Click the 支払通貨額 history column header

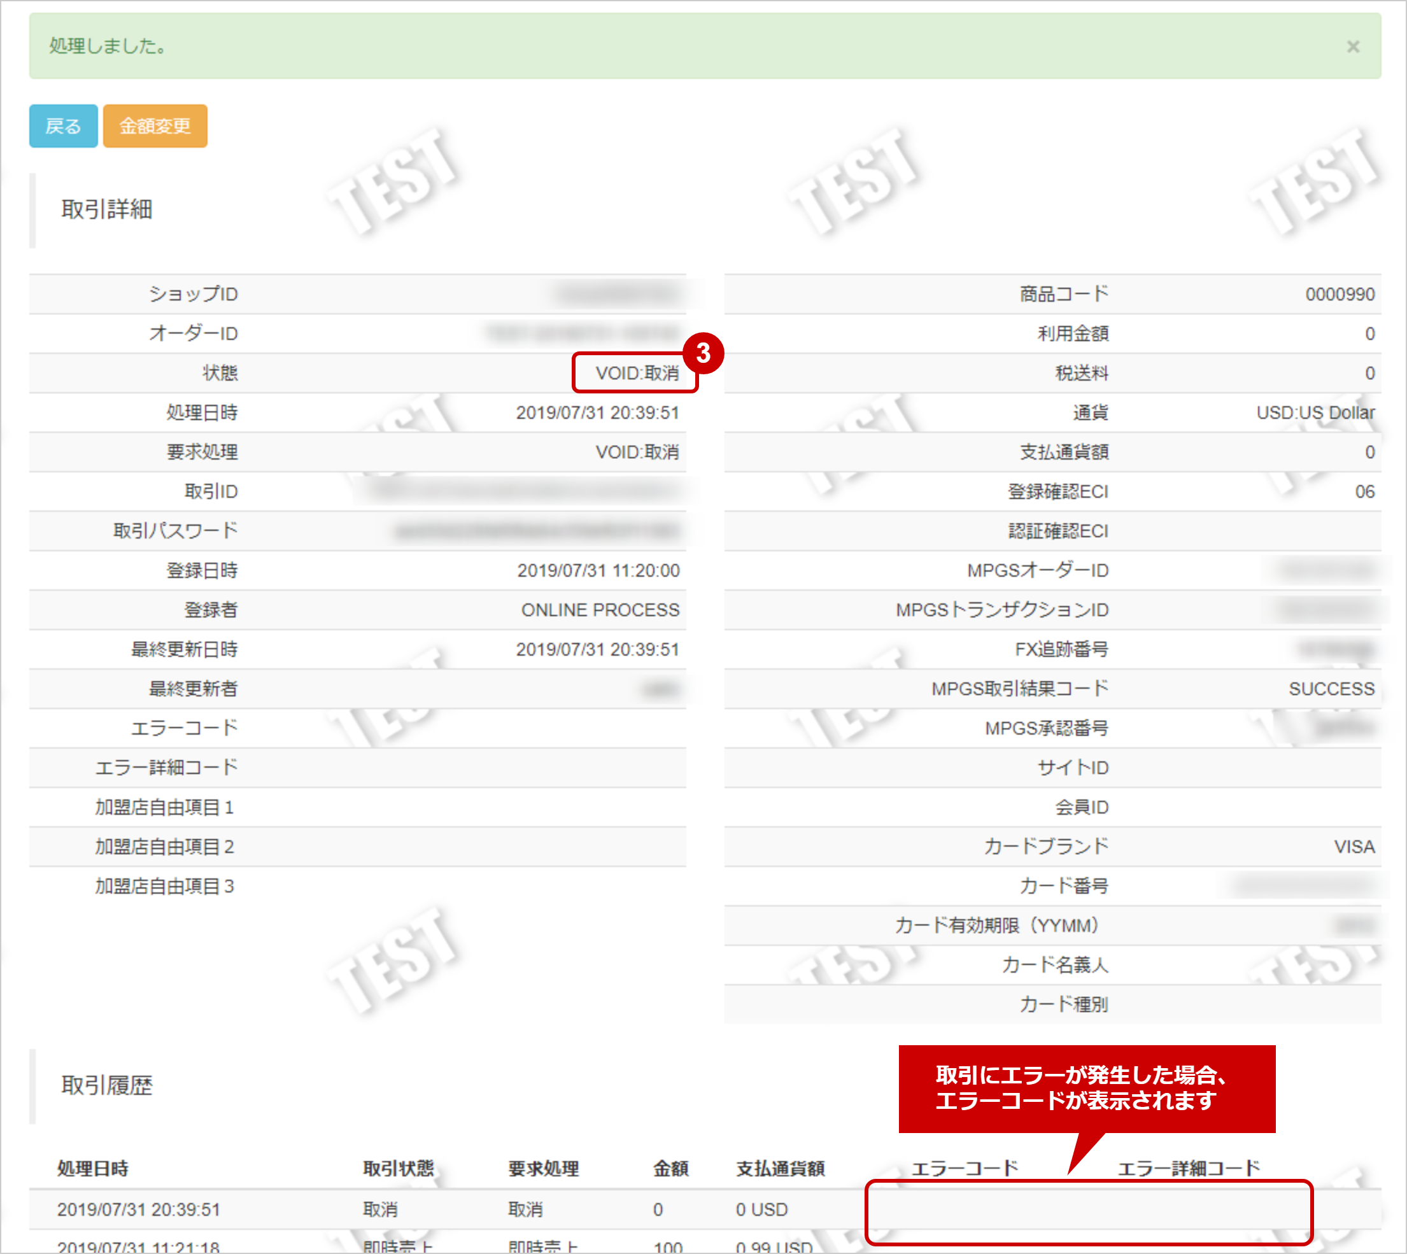pyautogui.click(x=780, y=1169)
